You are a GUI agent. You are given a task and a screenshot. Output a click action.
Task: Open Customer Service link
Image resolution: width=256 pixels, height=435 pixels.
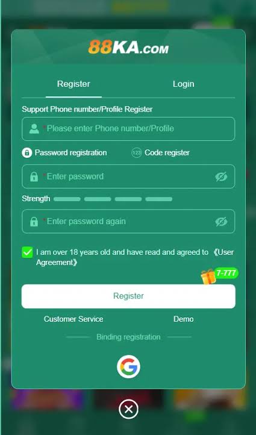click(73, 319)
